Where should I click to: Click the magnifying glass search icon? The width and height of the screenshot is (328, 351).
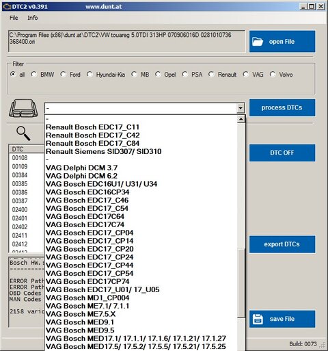[23, 133]
